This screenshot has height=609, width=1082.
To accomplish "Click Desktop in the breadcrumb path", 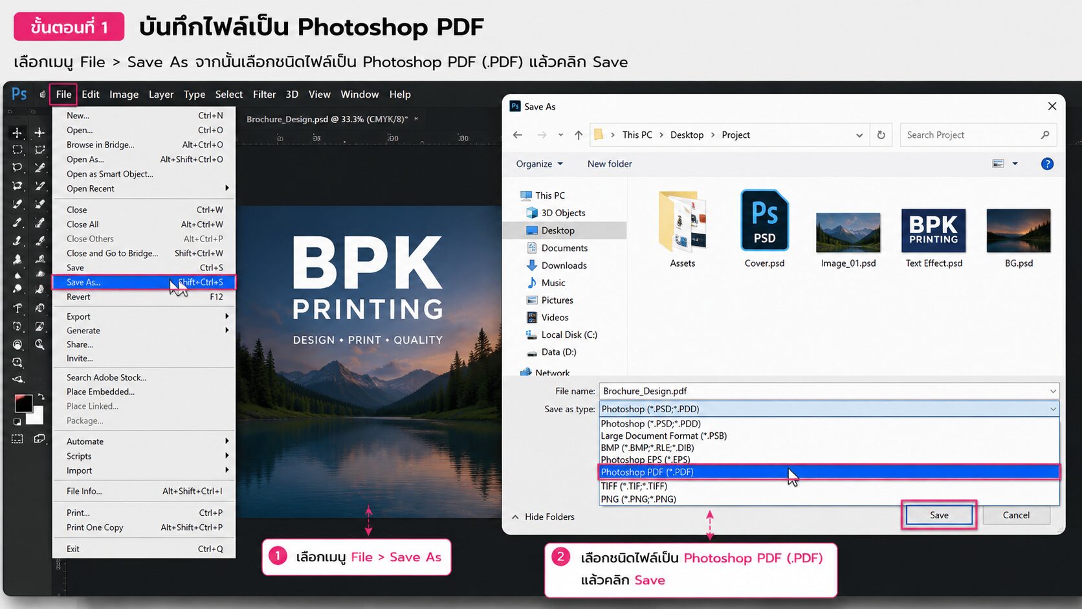I will pos(687,135).
